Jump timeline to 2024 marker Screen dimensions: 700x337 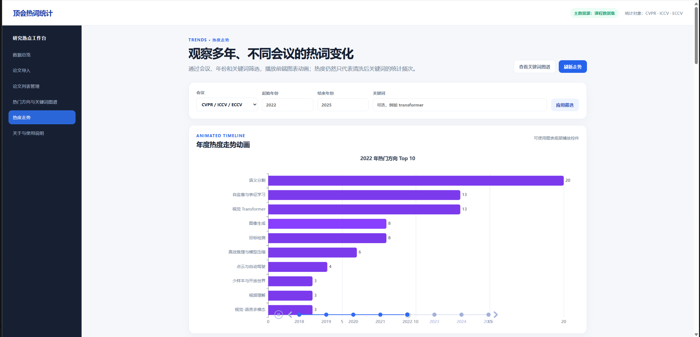click(461, 315)
